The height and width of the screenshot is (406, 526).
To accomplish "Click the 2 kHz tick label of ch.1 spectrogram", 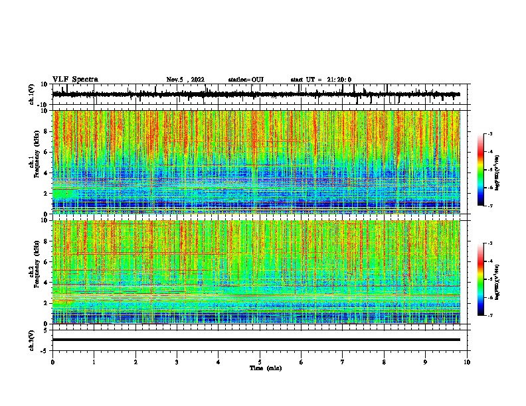I will pos(46,194).
